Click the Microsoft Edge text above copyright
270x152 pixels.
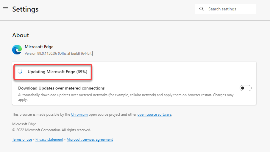(x=24, y=124)
